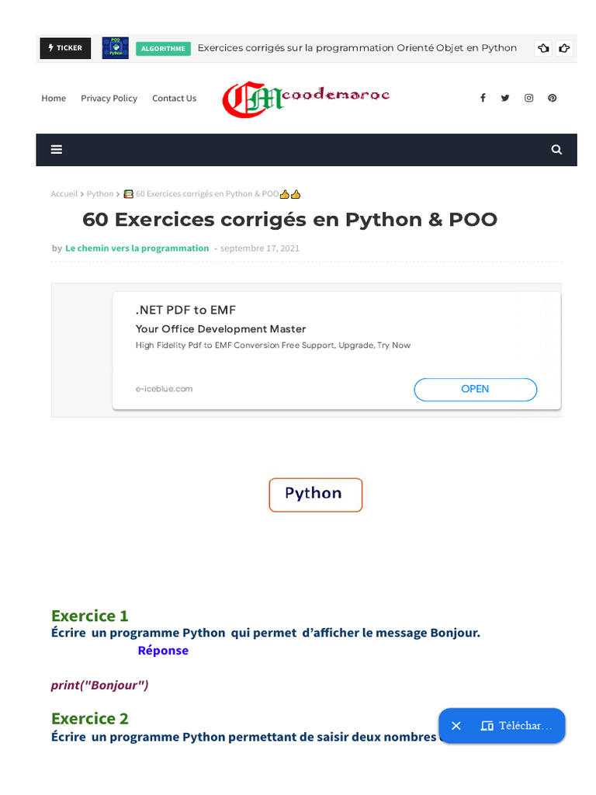596x795 pixels.
Task: Open the Facebook social icon
Action: click(483, 98)
